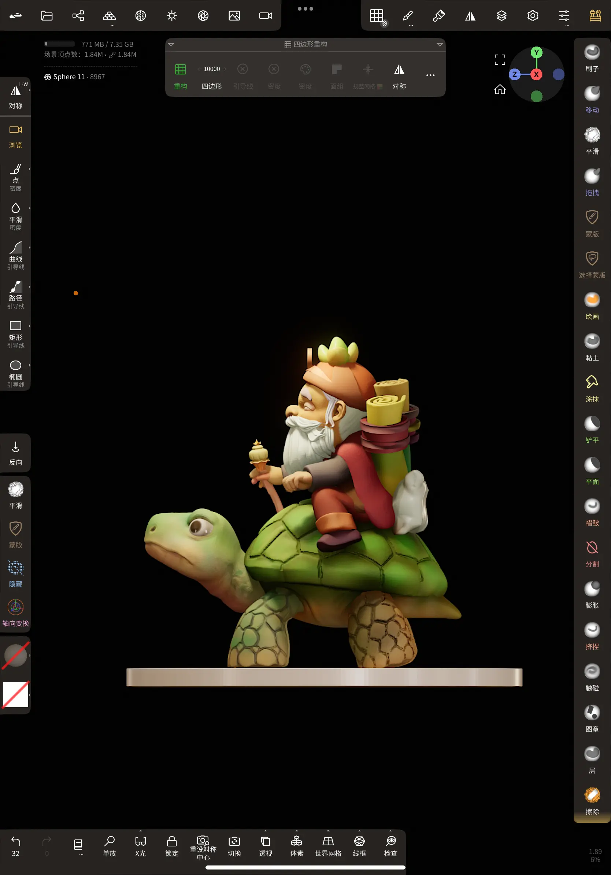Screen dimensions: 611x875
Task: Expand 曲线引导线 tool options arrow
Action: coord(29,247)
